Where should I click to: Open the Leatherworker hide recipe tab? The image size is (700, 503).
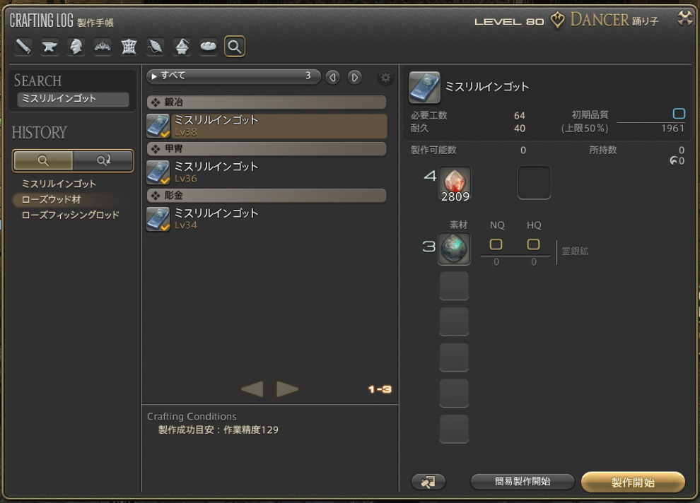(x=129, y=46)
